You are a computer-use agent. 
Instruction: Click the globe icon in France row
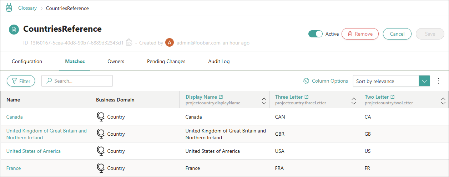[101, 168]
